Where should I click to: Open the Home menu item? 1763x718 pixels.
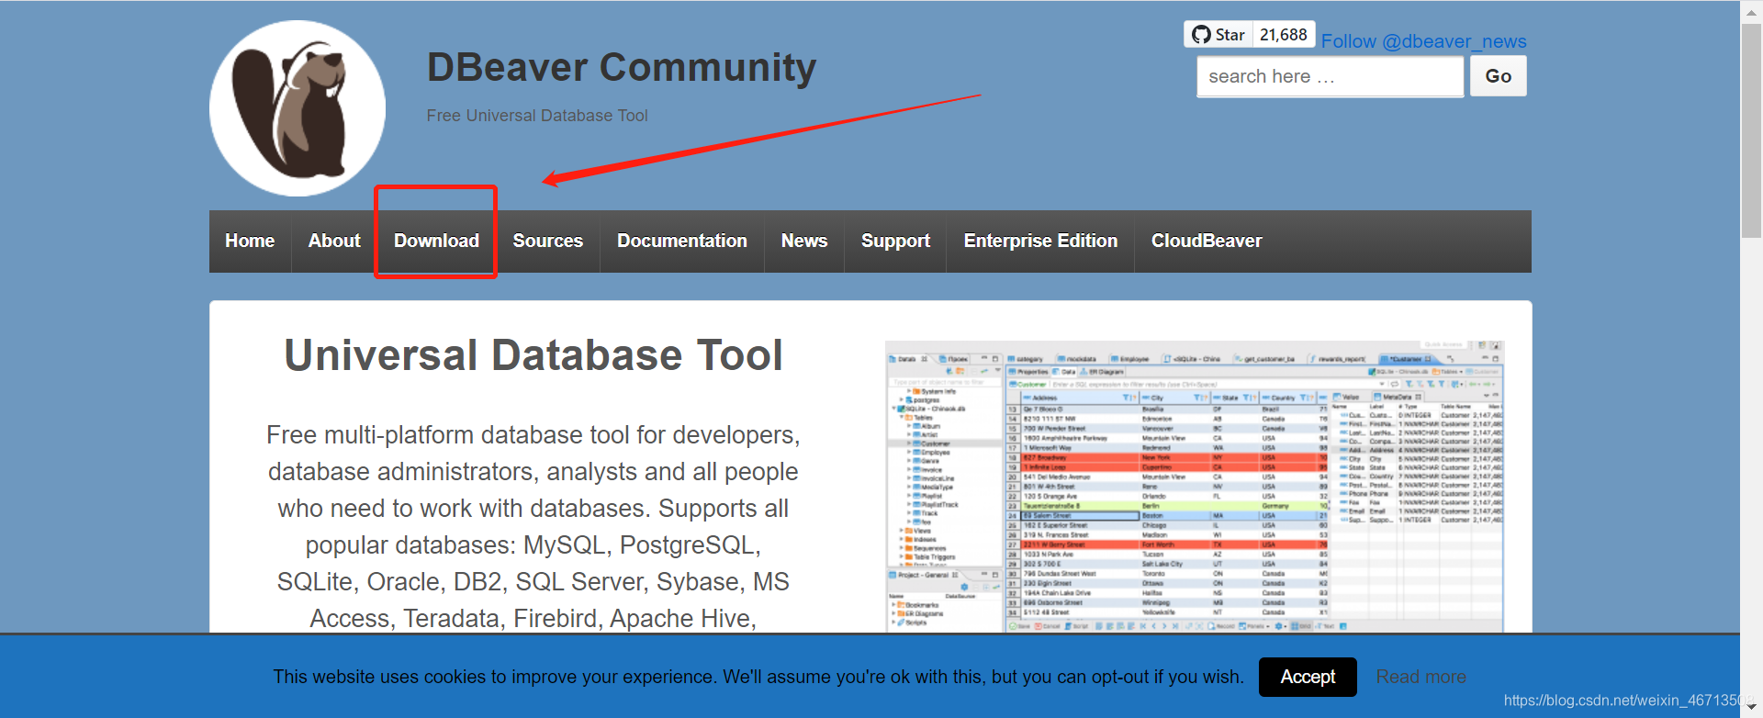250,241
